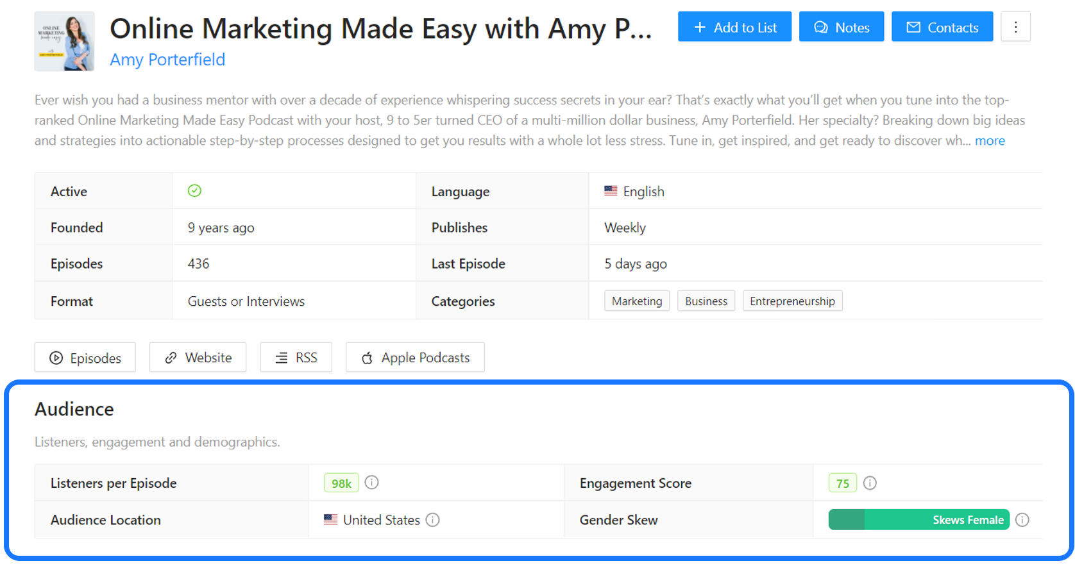This screenshot has height=575, width=1075.
Task: Select the Marketing category tag
Action: [637, 301]
